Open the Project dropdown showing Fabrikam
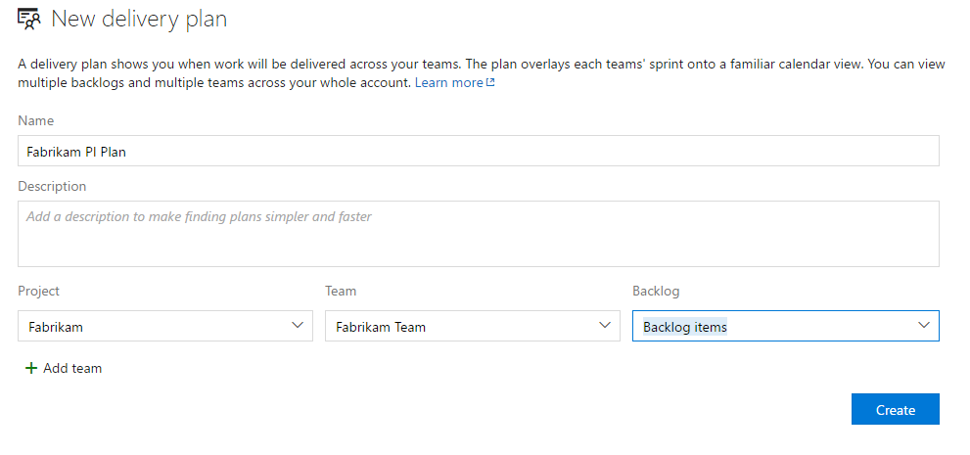Image resolution: width=970 pixels, height=455 pixels. (x=165, y=326)
